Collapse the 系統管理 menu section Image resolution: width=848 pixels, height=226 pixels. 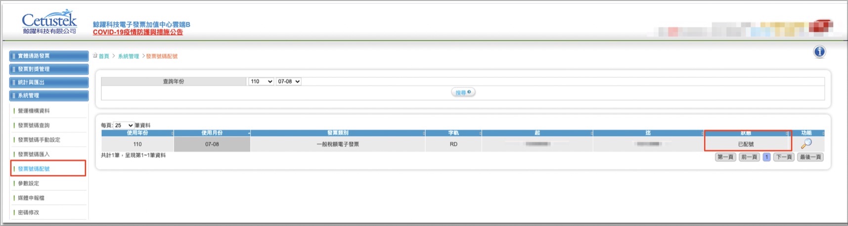(49, 96)
